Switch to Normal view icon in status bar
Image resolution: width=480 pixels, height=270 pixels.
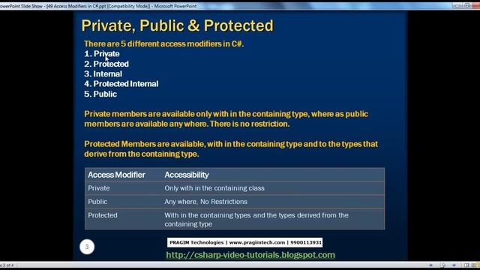[466, 265]
